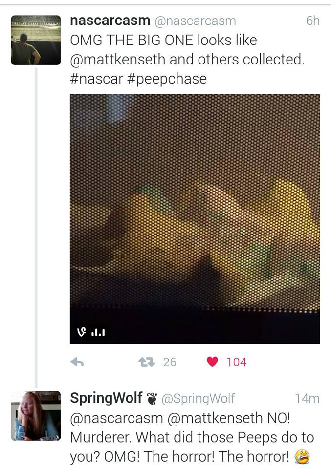Open the nascarcasm display name
Image resolution: width=331 pixels, height=469 pixels.
pyautogui.click(x=110, y=21)
